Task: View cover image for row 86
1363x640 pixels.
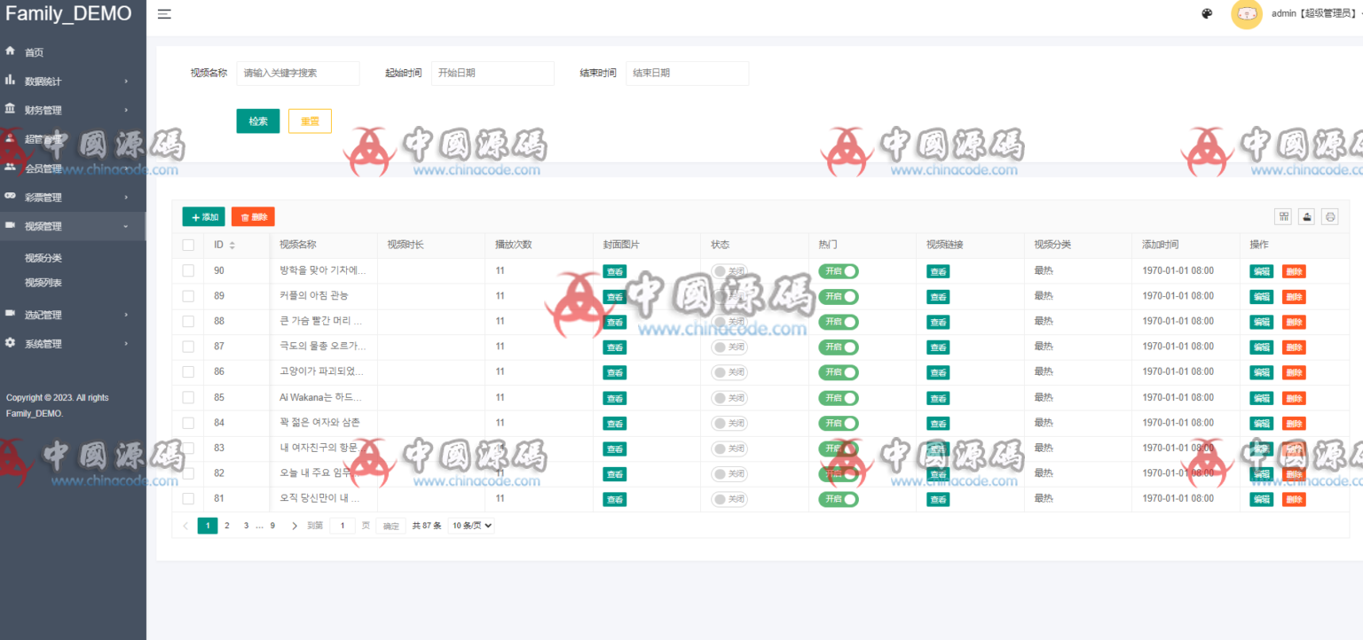Action: (x=615, y=372)
